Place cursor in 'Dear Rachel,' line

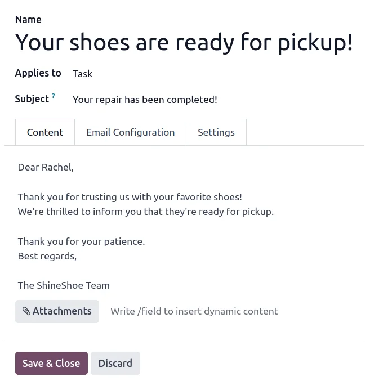coord(46,167)
